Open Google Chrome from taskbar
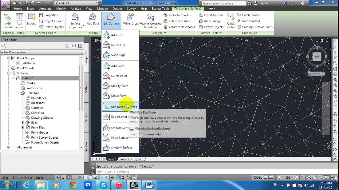 pyautogui.click(x=72, y=185)
